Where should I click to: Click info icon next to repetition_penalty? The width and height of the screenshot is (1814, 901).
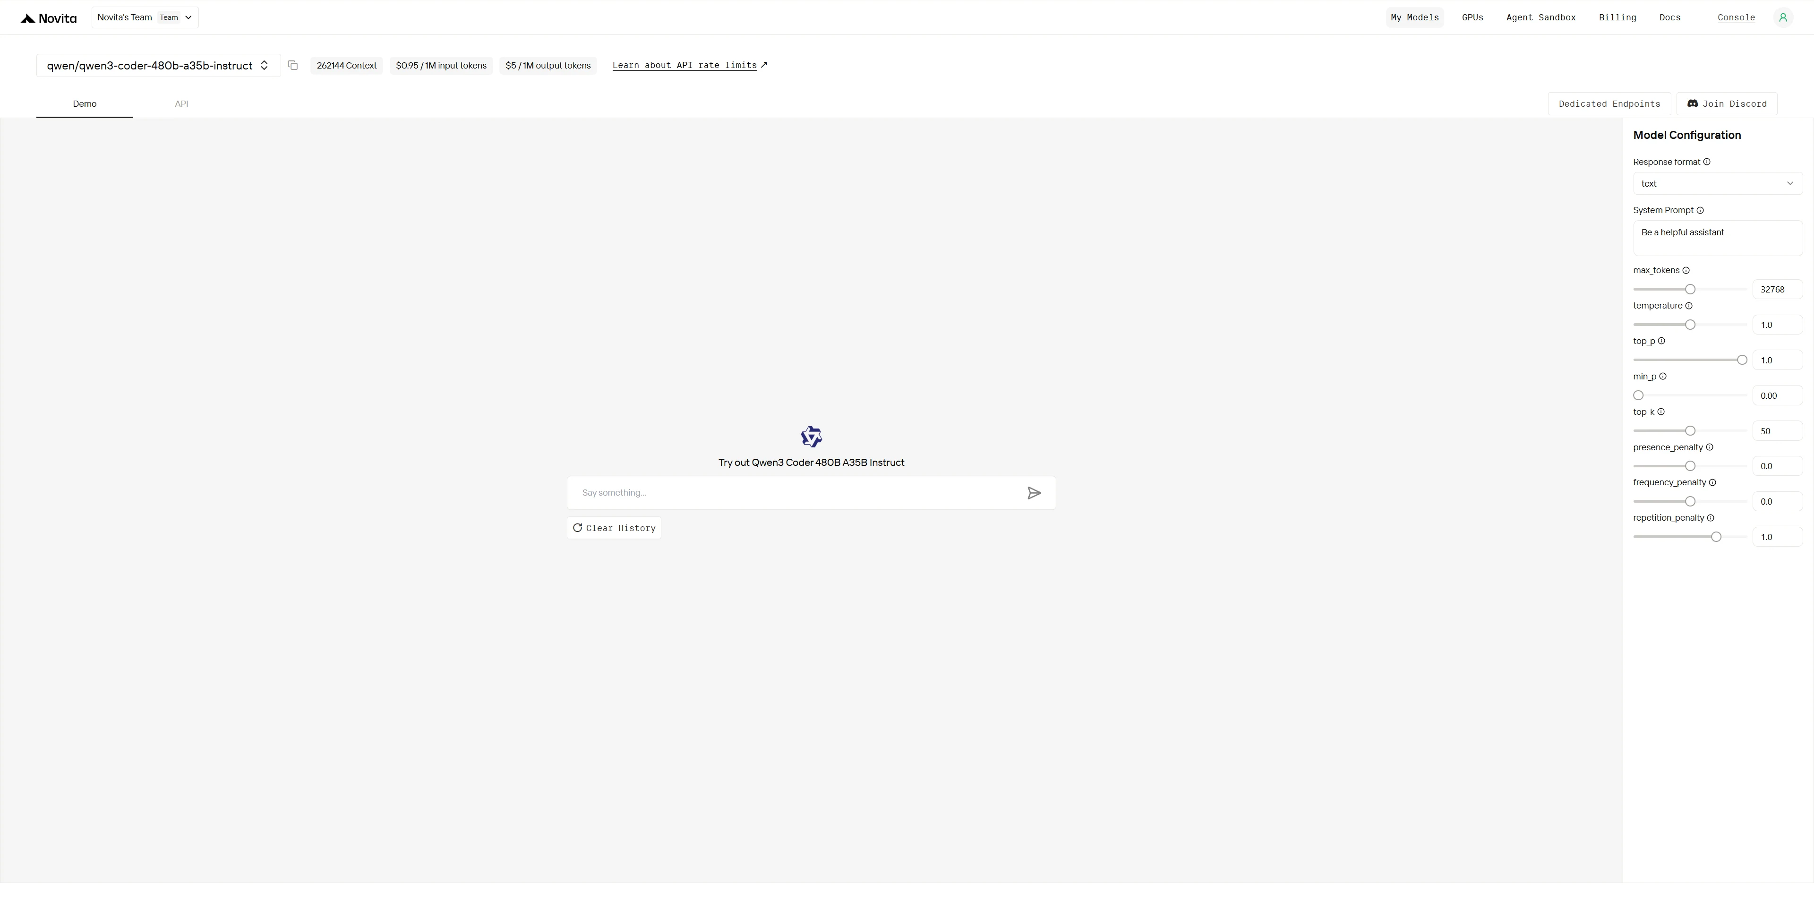[1711, 518]
